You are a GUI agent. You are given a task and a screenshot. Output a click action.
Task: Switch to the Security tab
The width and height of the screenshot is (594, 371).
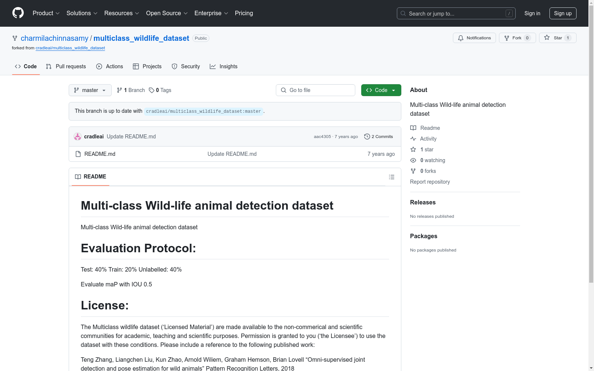(186, 66)
